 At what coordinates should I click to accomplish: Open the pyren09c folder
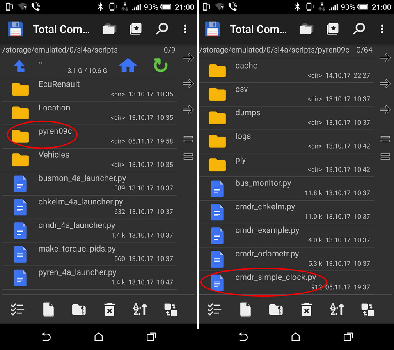click(90, 137)
